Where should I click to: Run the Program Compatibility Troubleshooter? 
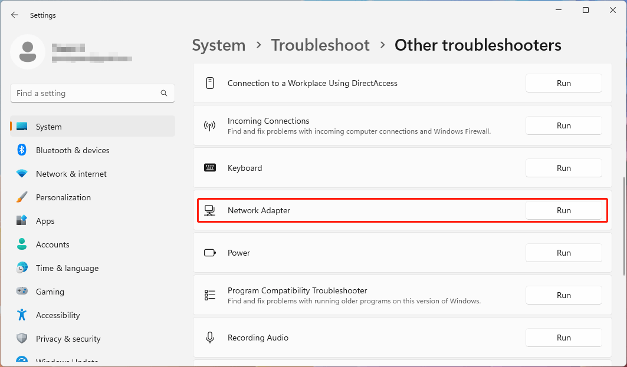[563, 295]
